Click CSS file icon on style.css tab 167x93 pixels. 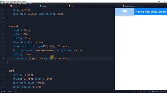41,6
